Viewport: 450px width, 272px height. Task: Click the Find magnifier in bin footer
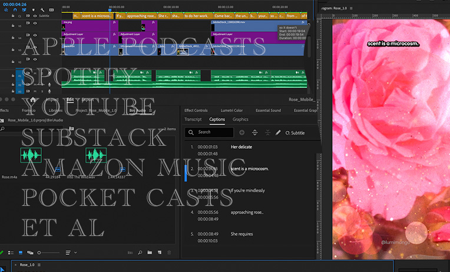coord(140,253)
